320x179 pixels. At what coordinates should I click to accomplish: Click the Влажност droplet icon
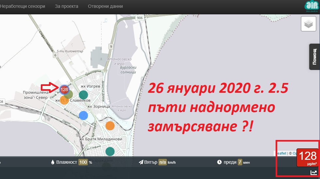(53, 162)
